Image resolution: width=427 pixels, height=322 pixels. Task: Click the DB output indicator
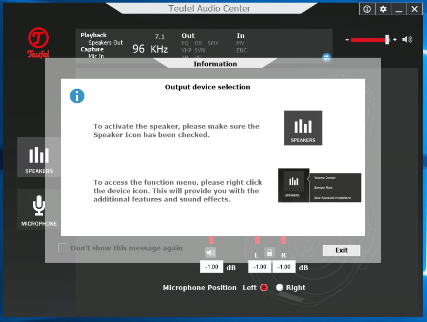[x=198, y=43]
